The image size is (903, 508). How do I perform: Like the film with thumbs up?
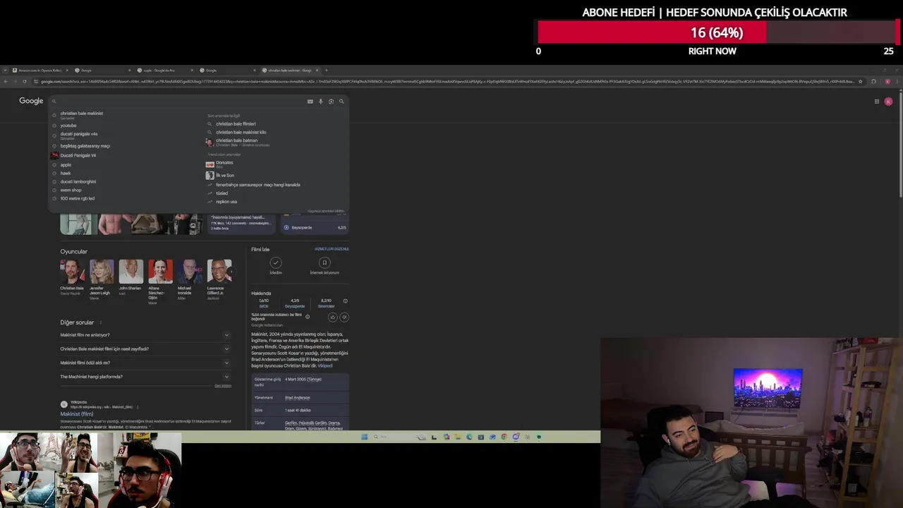(333, 317)
